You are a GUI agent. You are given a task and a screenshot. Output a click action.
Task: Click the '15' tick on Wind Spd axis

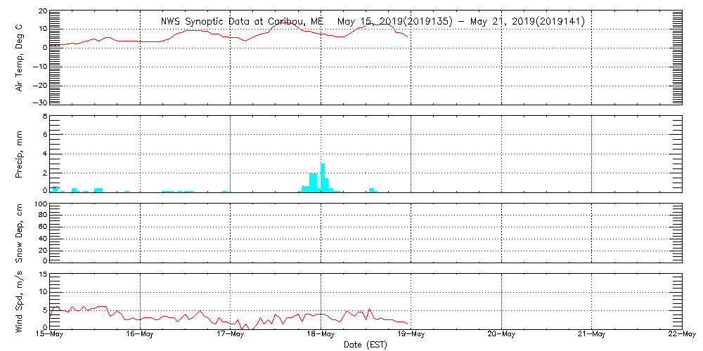41,274
